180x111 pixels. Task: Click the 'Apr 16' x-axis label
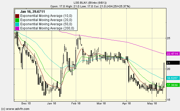(x=126, y=104)
